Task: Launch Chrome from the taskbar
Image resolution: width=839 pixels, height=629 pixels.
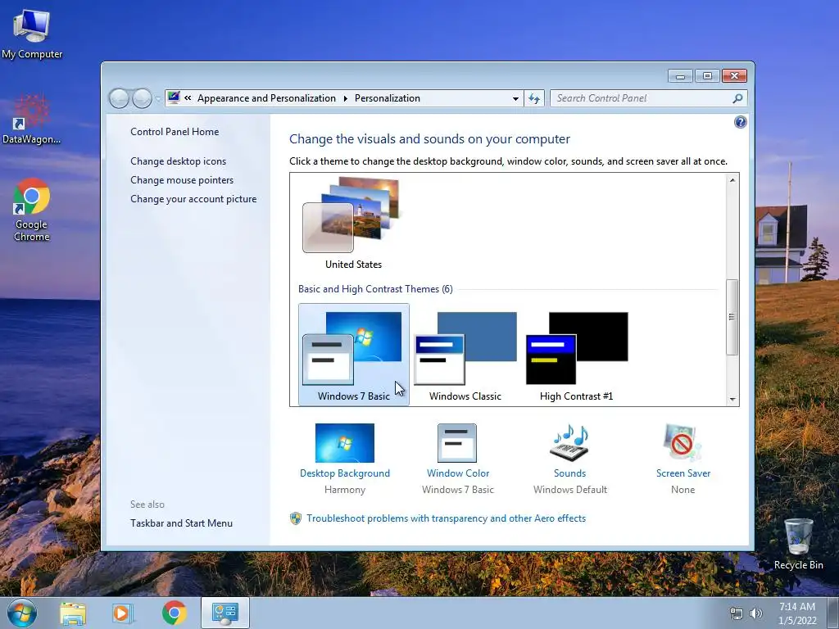Action: [x=174, y=613]
